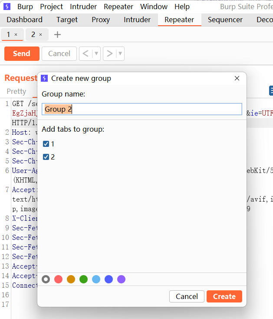
Task: Click the "User-Ag" header on line 6
Action: click(x=25, y=171)
